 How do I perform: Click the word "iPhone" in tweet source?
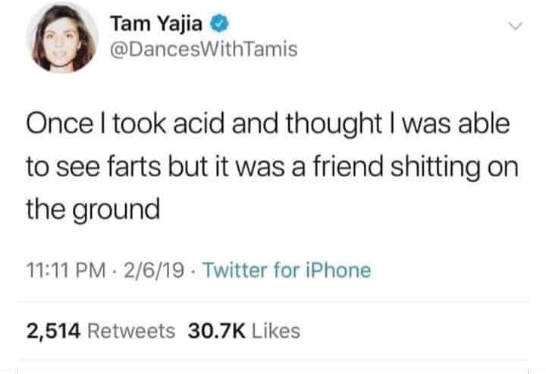click(344, 270)
